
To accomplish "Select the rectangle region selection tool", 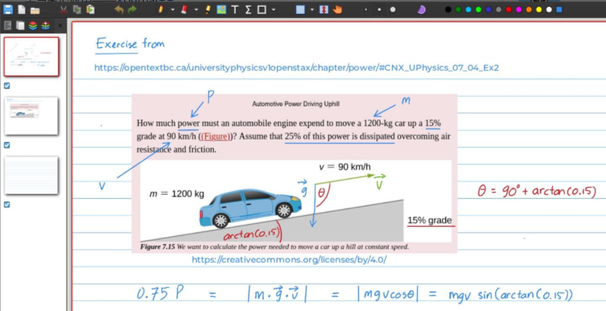I will tap(300, 10).
